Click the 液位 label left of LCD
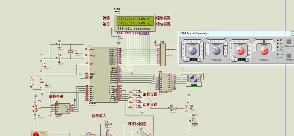 (x=106, y=24)
